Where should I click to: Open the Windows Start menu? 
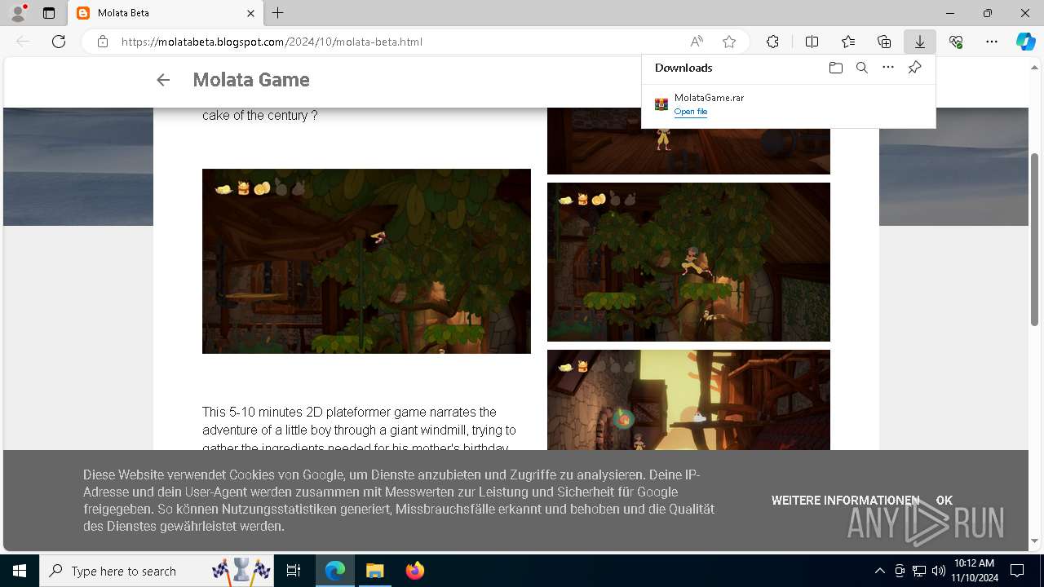pyautogui.click(x=20, y=571)
